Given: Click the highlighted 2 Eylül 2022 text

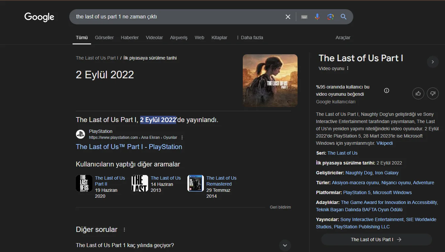Looking at the screenshot, I should point(158,120).
